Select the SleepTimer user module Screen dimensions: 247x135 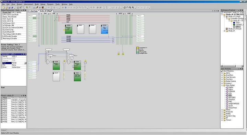tap(233, 108)
